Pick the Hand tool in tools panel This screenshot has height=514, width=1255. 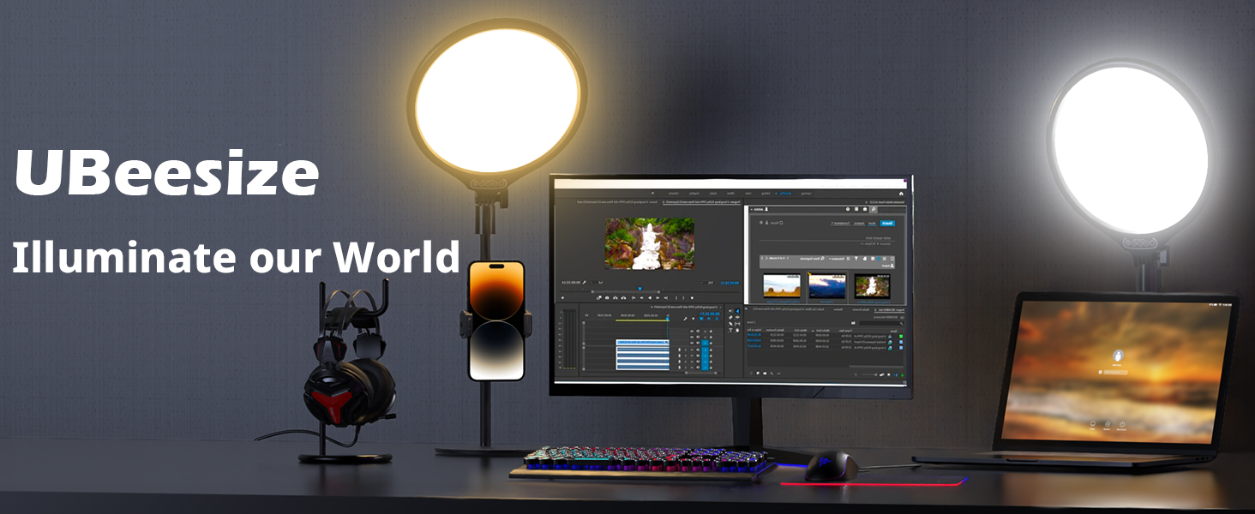coord(739,330)
